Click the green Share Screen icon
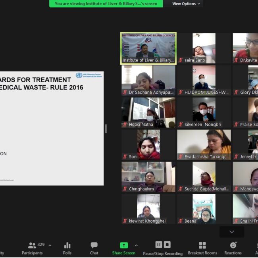Screen dimensions: 258x258 point(124,245)
